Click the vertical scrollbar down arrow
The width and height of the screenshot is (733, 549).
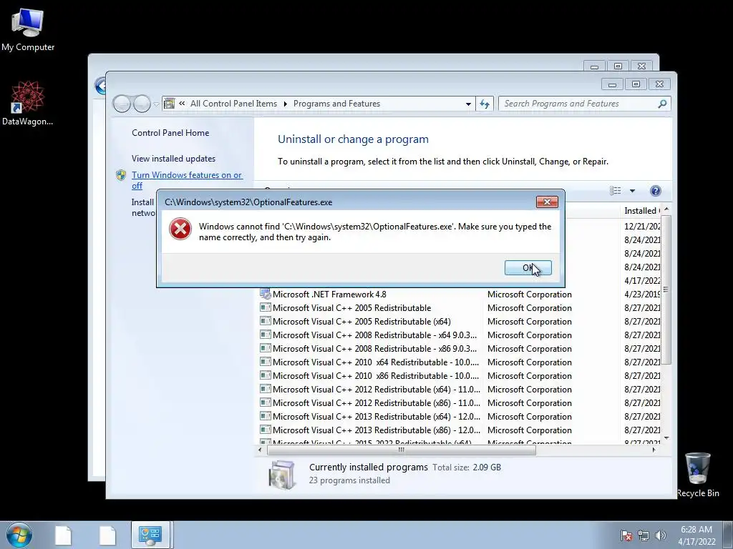(x=666, y=438)
